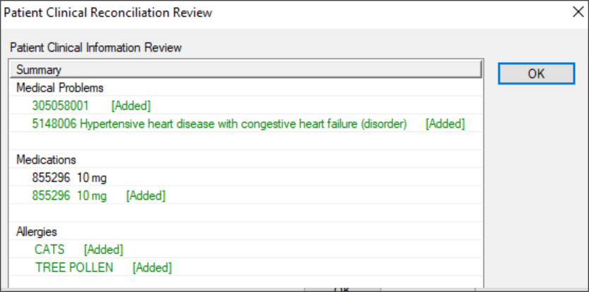Select Hypertensive heart disease with congestive failure entry
589x292 pixels.
[219, 124]
